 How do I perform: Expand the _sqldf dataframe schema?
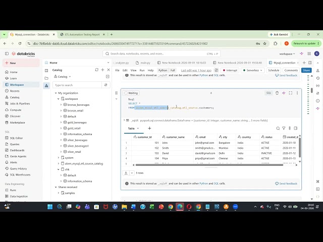(x=124, y=120)
